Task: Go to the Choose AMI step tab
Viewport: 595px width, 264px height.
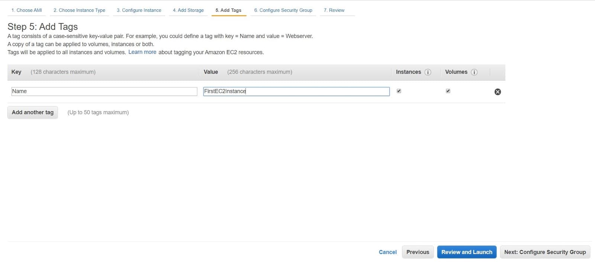Action: pyautogui.click(x=27, y=10)
